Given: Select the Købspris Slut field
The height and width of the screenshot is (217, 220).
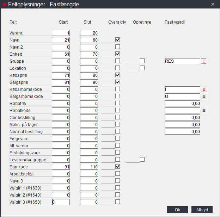Looking at the screenshot, I should (x=89, y=75).
